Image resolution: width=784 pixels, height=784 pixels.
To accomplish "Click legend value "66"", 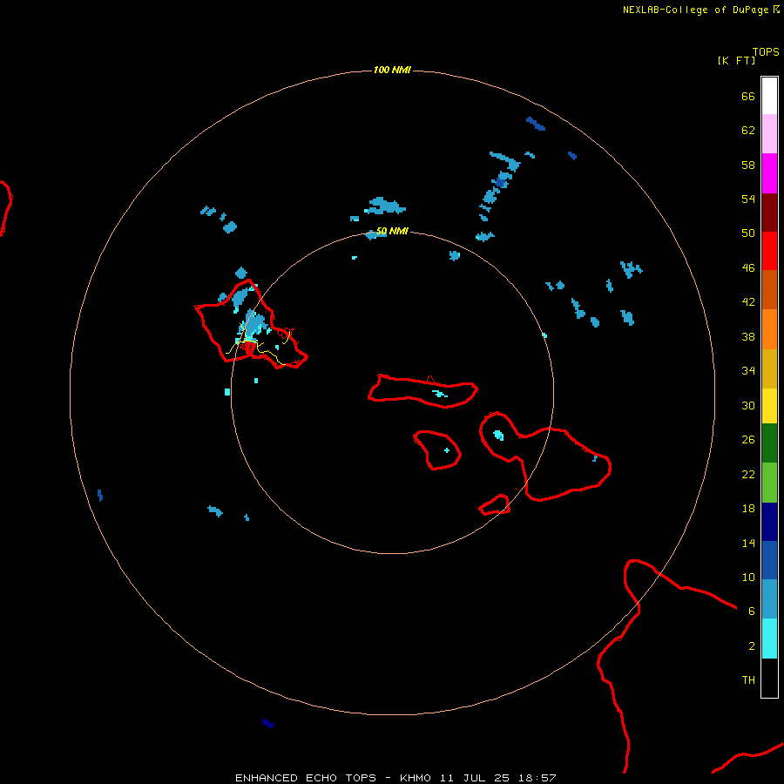I will pyautogui.click(x=748, y=96).
